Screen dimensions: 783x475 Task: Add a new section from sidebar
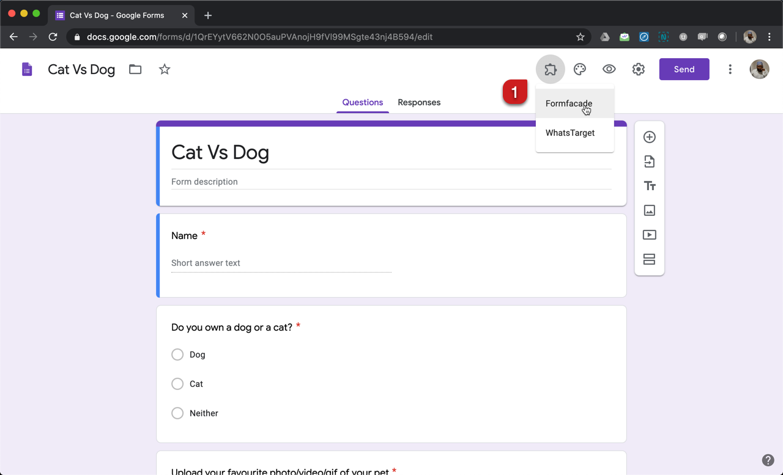[x=649, y=259]
